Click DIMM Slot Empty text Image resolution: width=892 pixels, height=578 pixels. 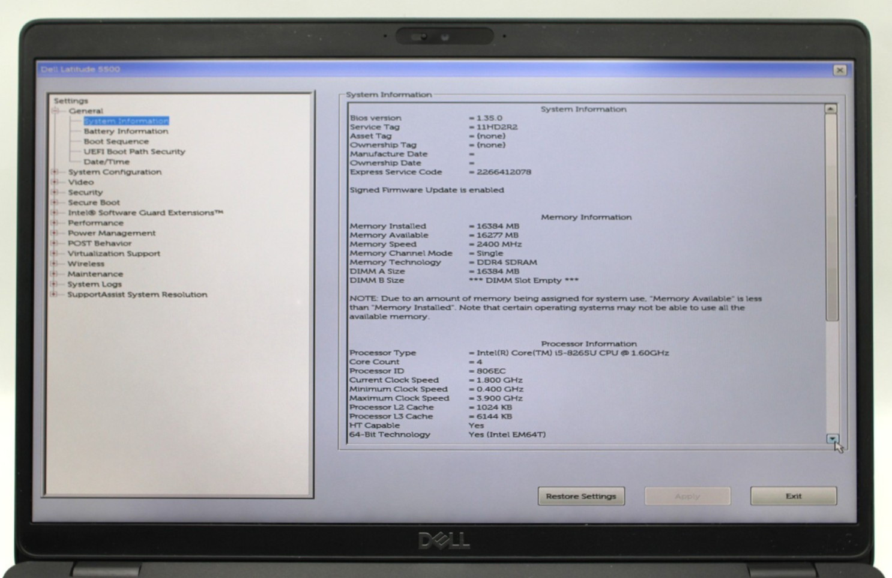point(523,280)
